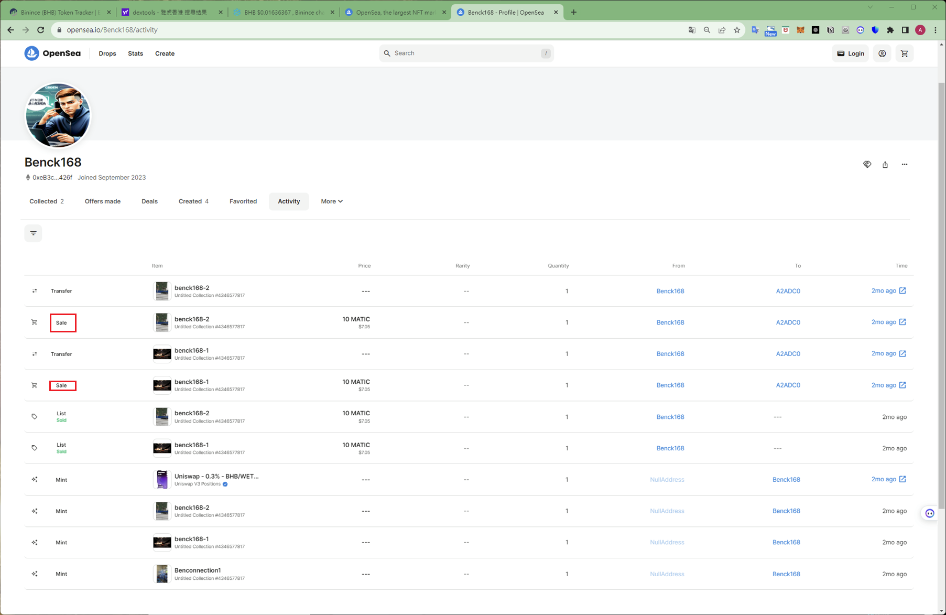The height and width of the screenshot is (615, 946).
Task: Click the floating chat assistant icon
Action: coord(930,513)
